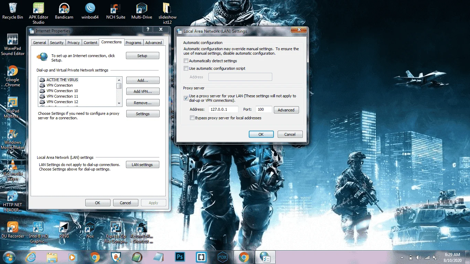Select the NCH Suite desktop icon

point(116,11)
